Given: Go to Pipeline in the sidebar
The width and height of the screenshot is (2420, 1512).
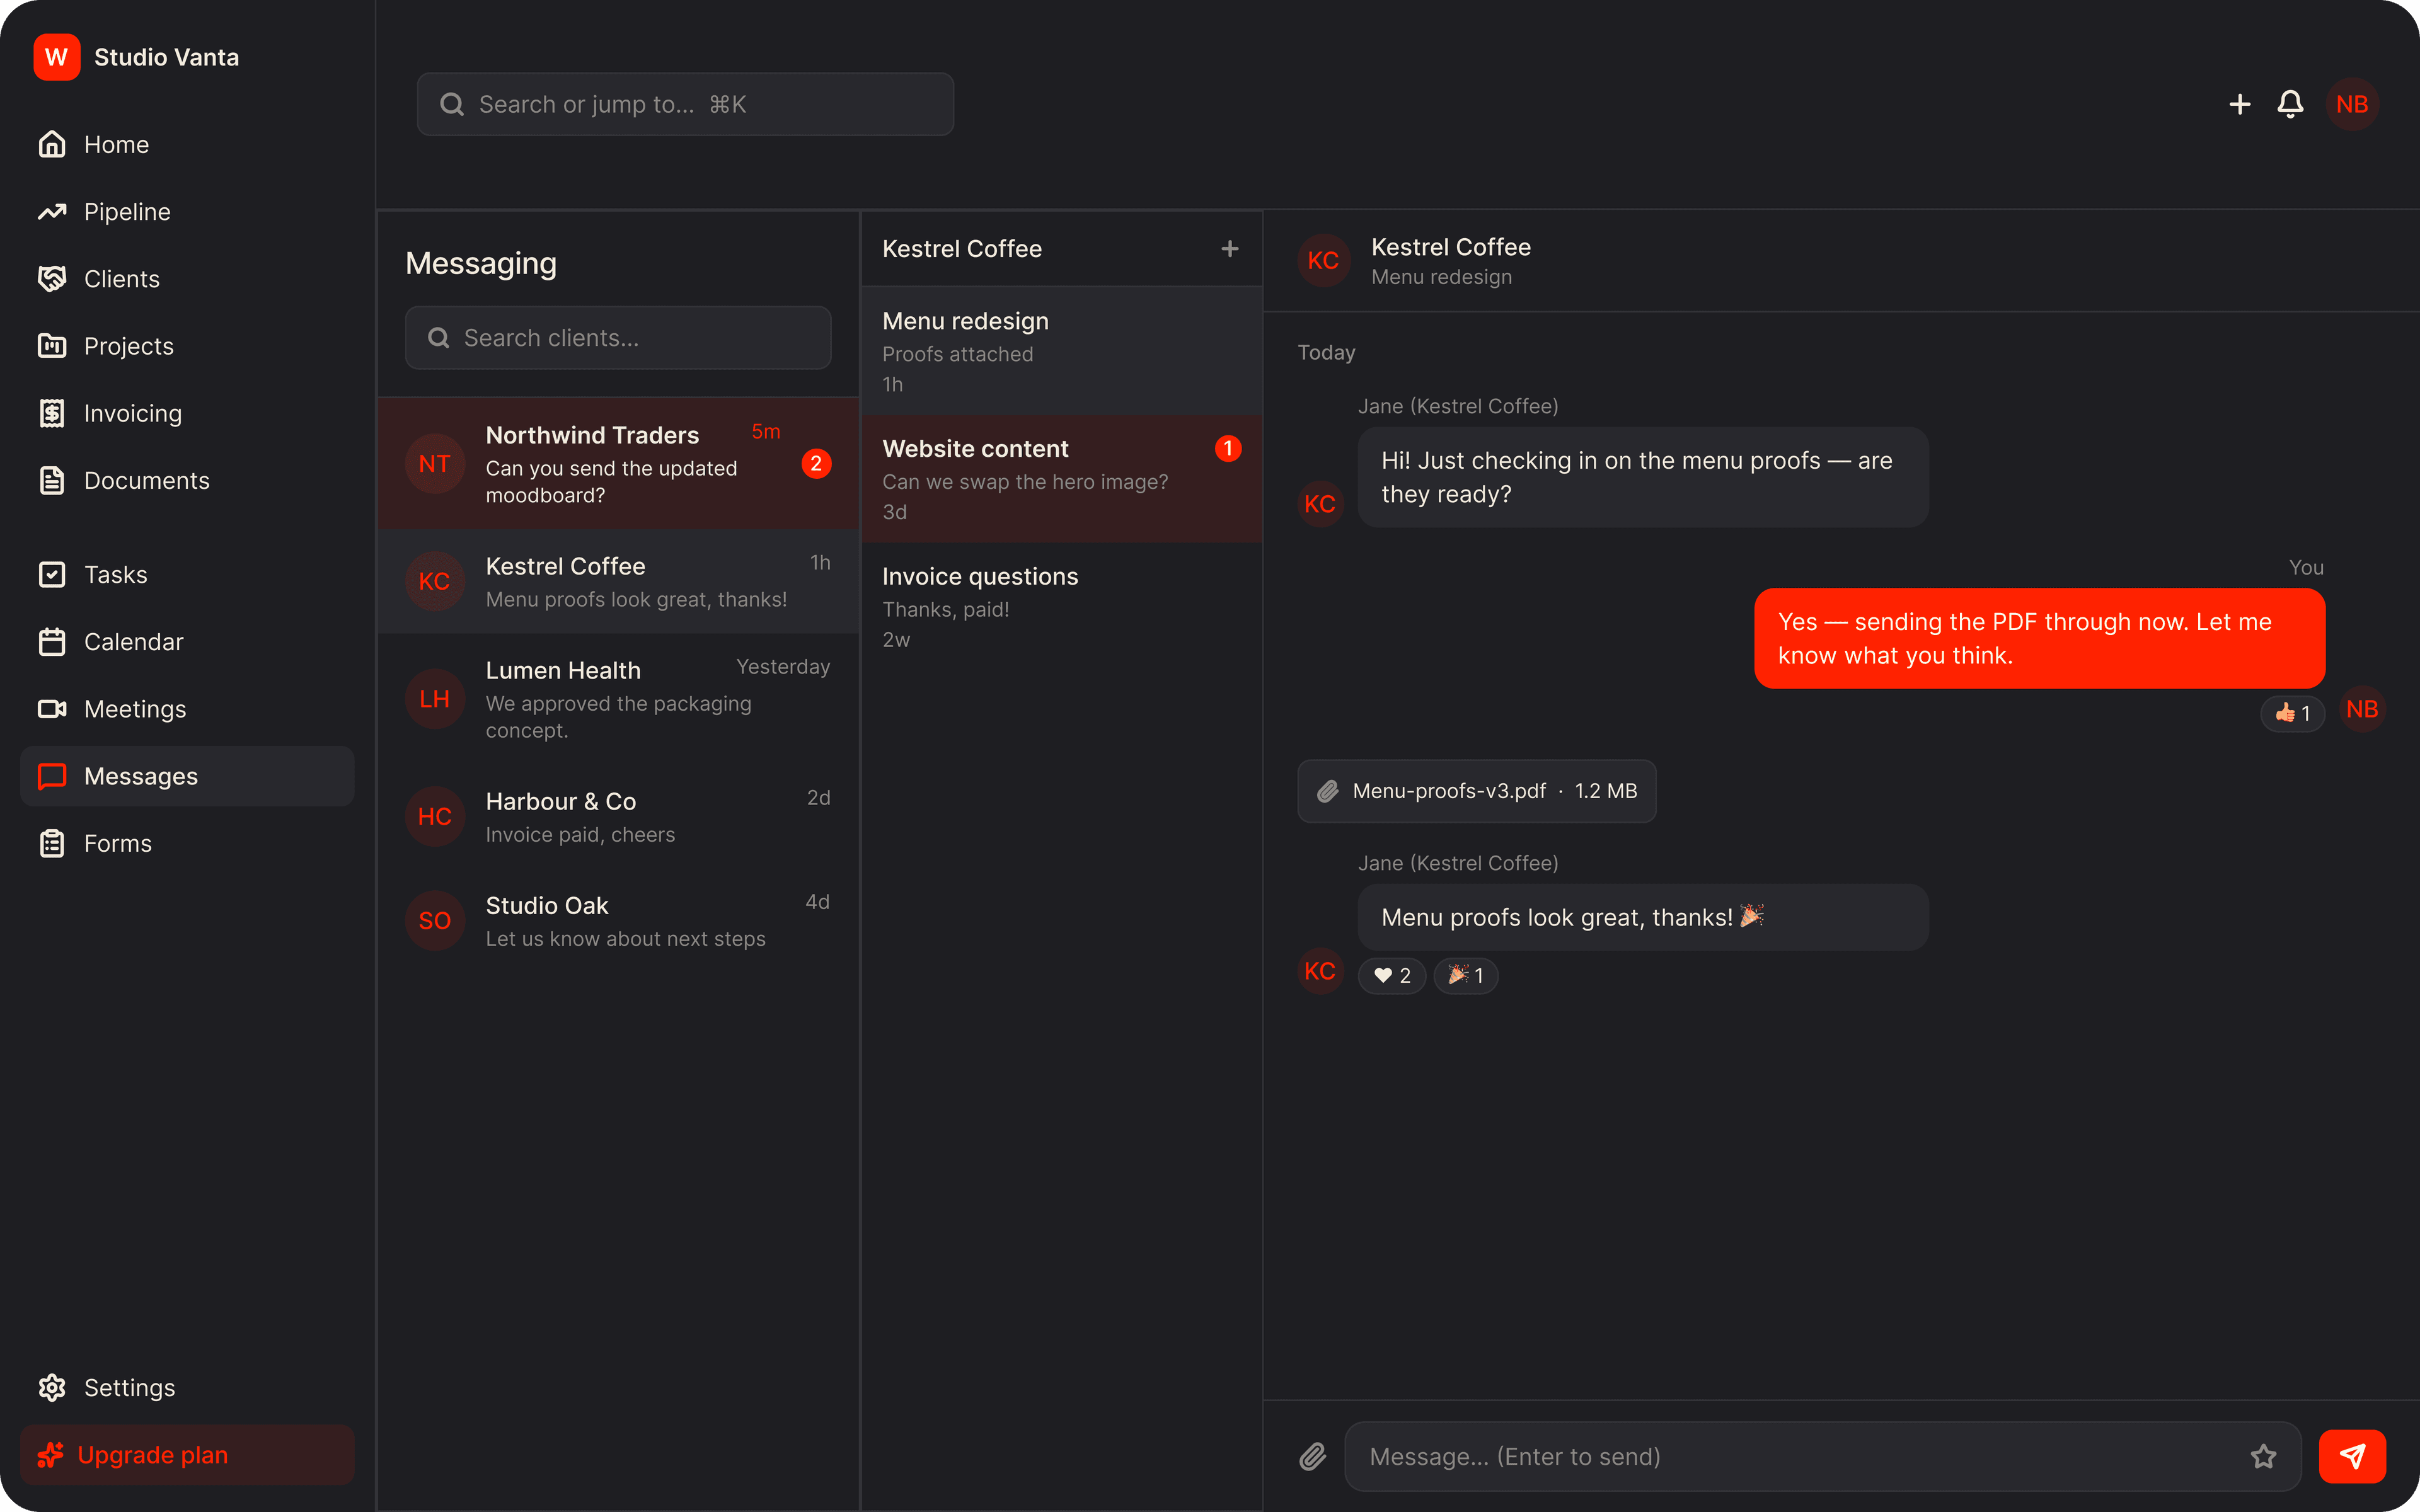Looking at the screenshot, I should (x=187, y=212).
